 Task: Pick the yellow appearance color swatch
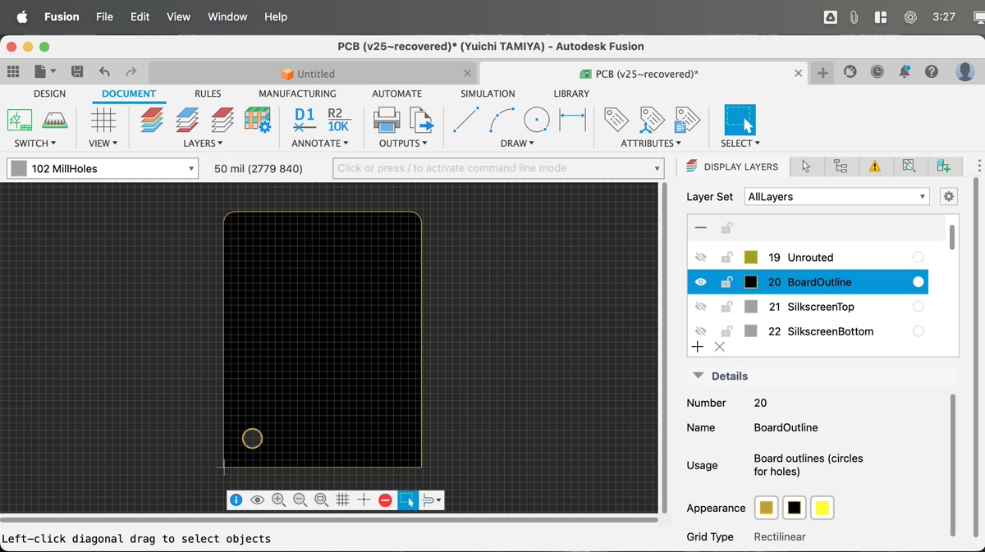pos(822,508)
